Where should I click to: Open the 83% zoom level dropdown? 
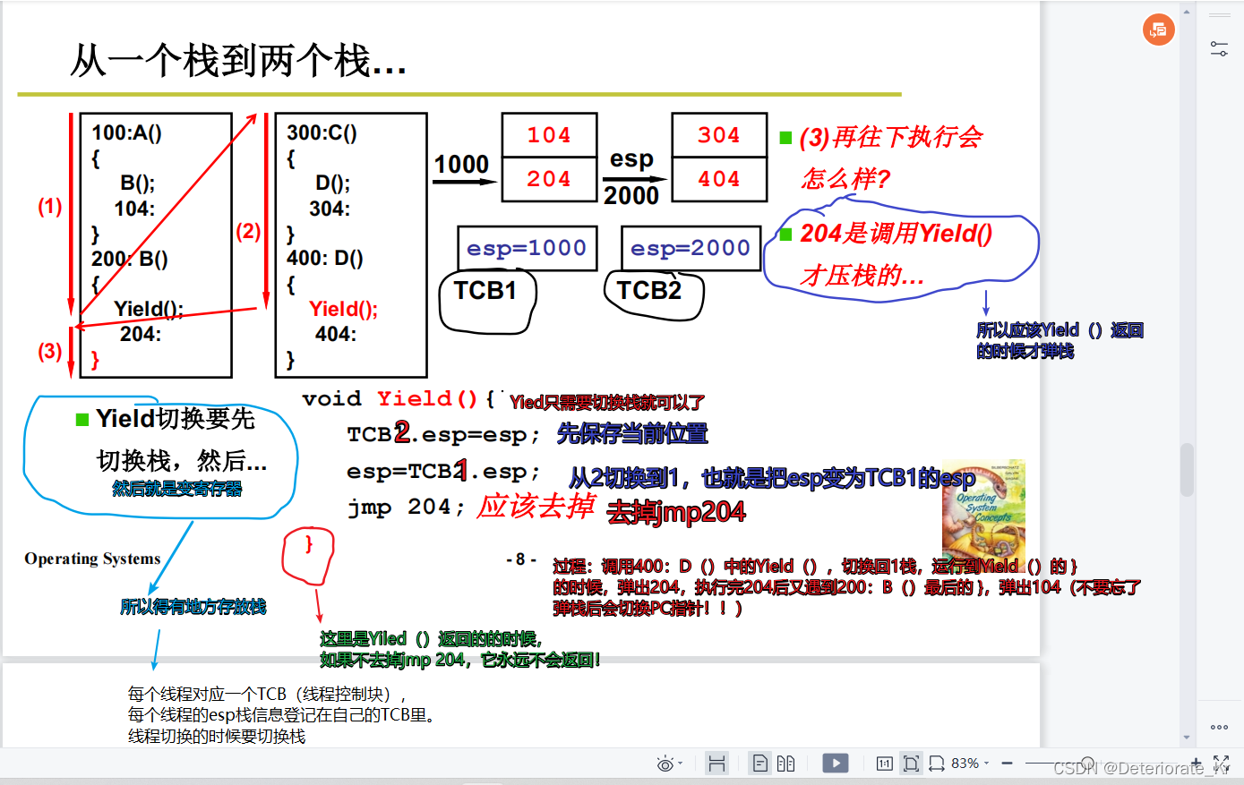(970, 764)
